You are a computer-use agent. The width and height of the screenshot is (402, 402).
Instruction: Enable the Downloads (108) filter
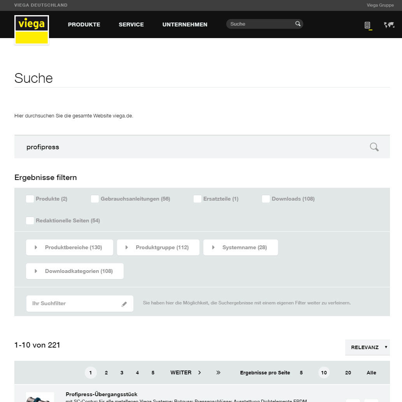click(266, 199)
